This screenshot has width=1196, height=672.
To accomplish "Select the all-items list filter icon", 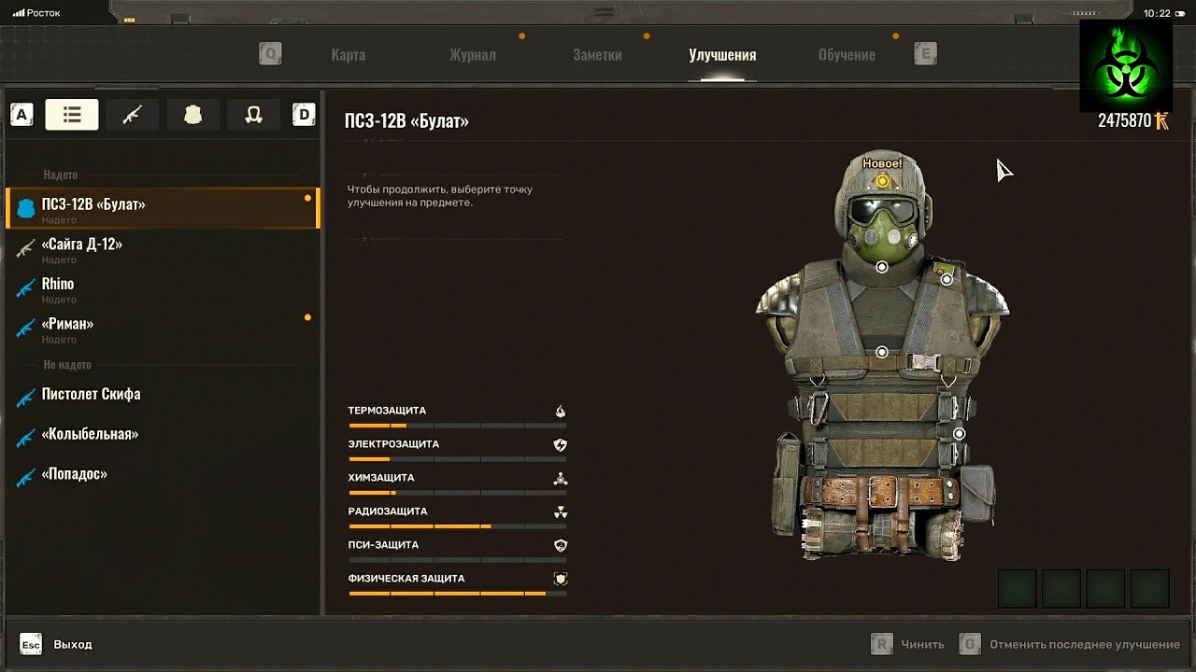I will pyautogui.click(x=72, y=114).
